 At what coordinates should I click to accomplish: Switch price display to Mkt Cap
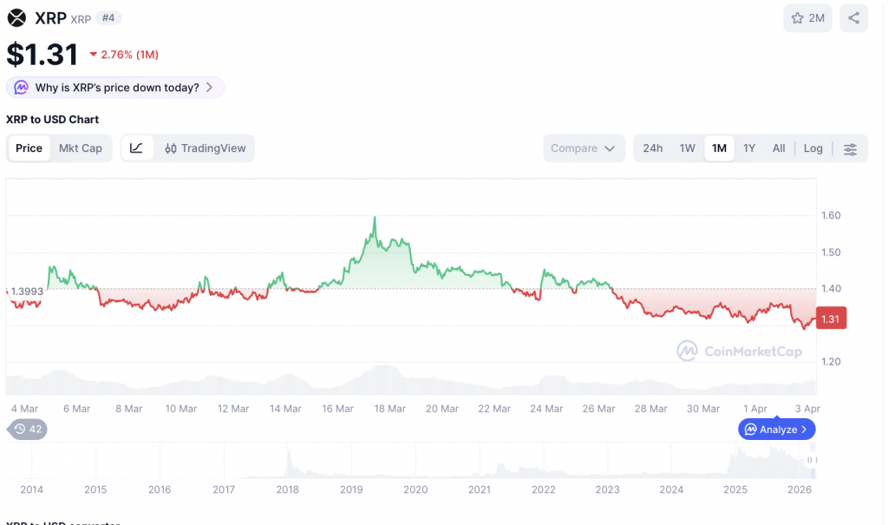point(81,148)
